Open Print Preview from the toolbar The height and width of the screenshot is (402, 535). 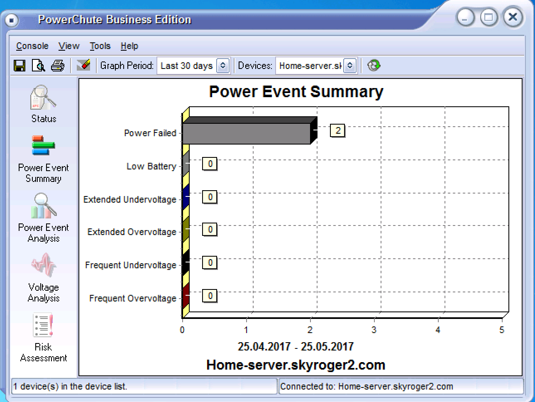[39, 66]
